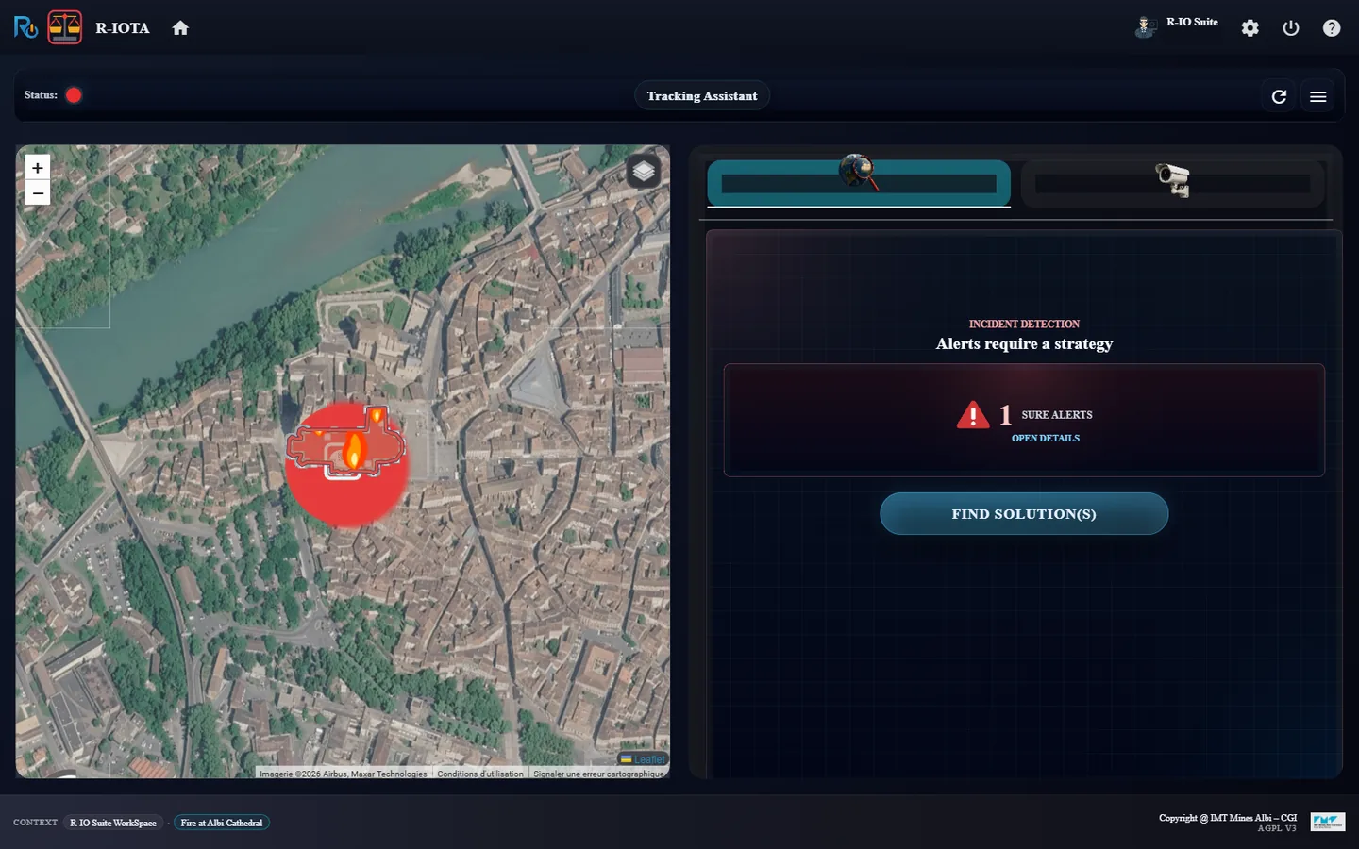1359x849 pixels.
Task: Open the R-IO Suite WorkSpace context chip
Action: point(113,823)
